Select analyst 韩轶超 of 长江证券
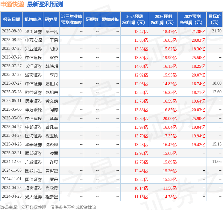Screen dimensions: 223x210 (51, 66)
